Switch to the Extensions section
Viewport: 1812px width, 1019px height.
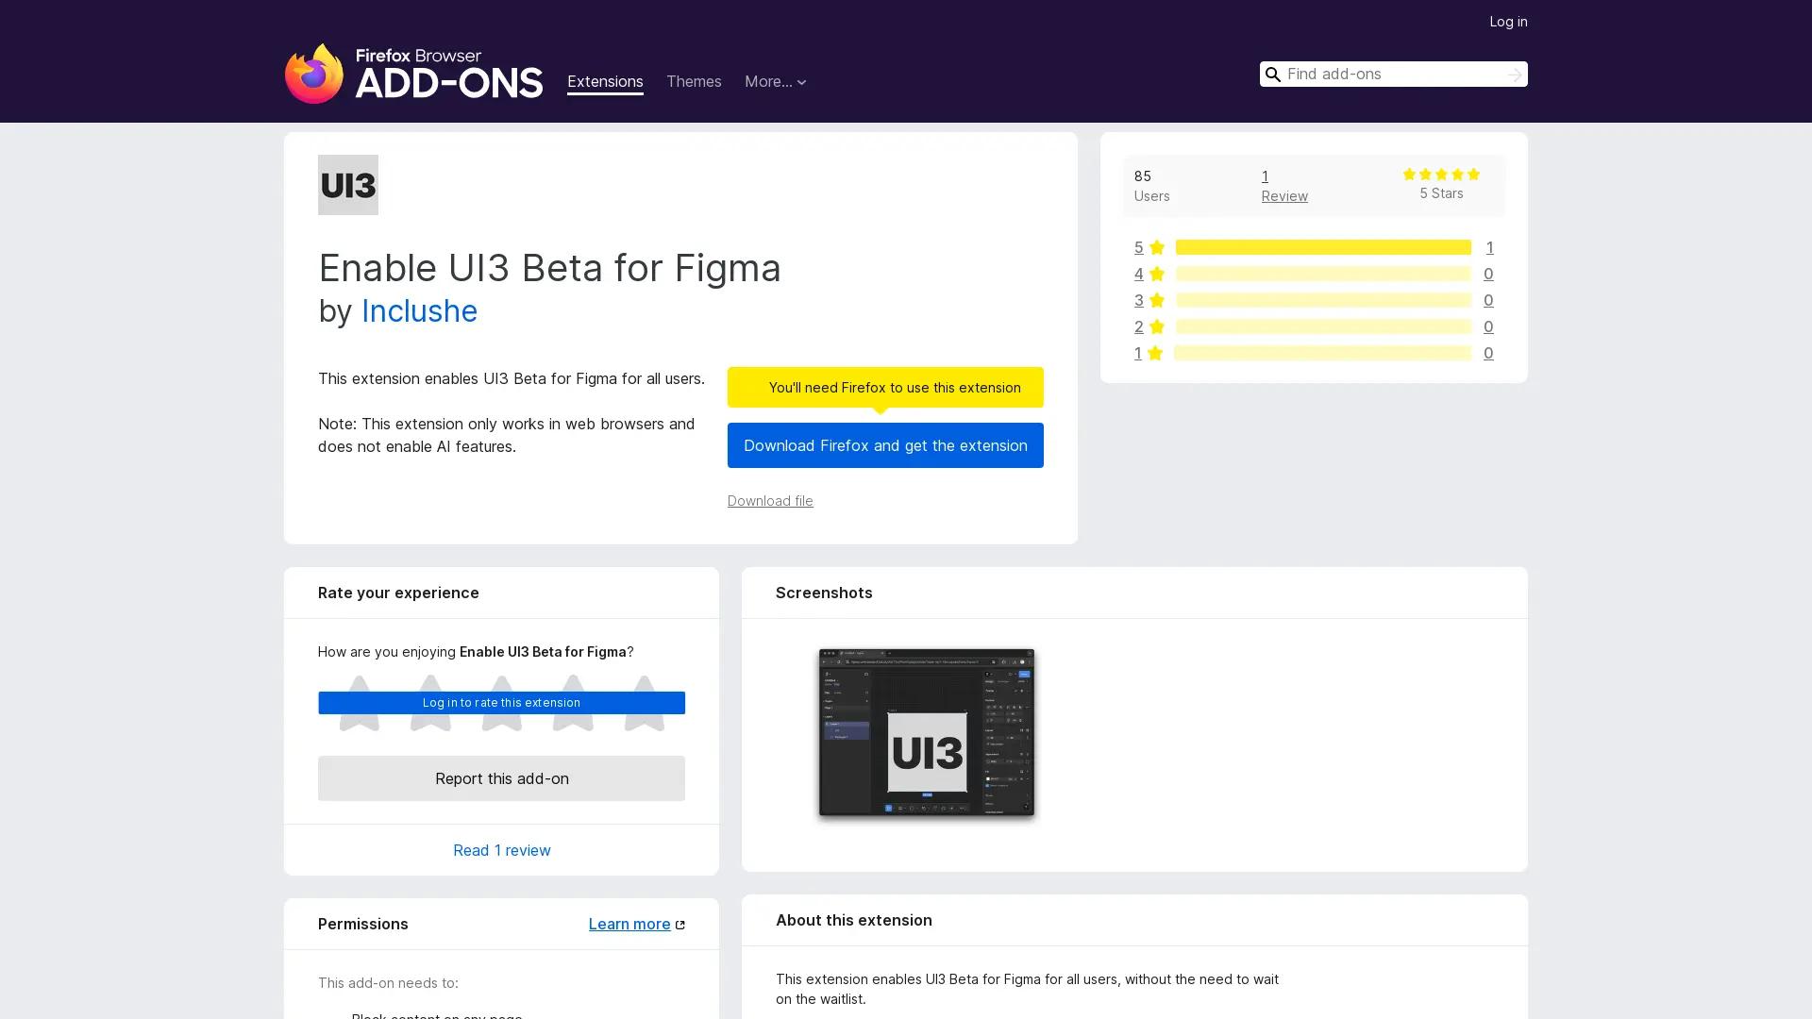point(605,82)
